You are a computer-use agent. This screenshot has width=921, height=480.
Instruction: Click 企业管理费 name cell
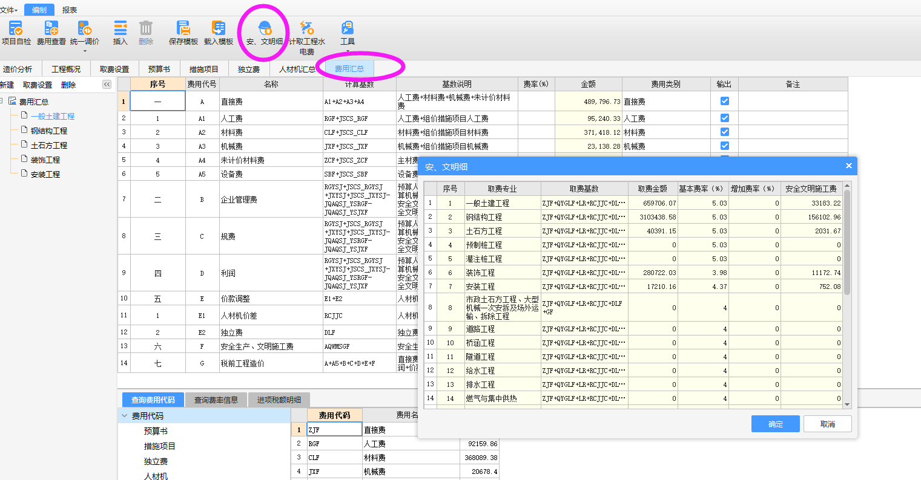pos(271,199)
